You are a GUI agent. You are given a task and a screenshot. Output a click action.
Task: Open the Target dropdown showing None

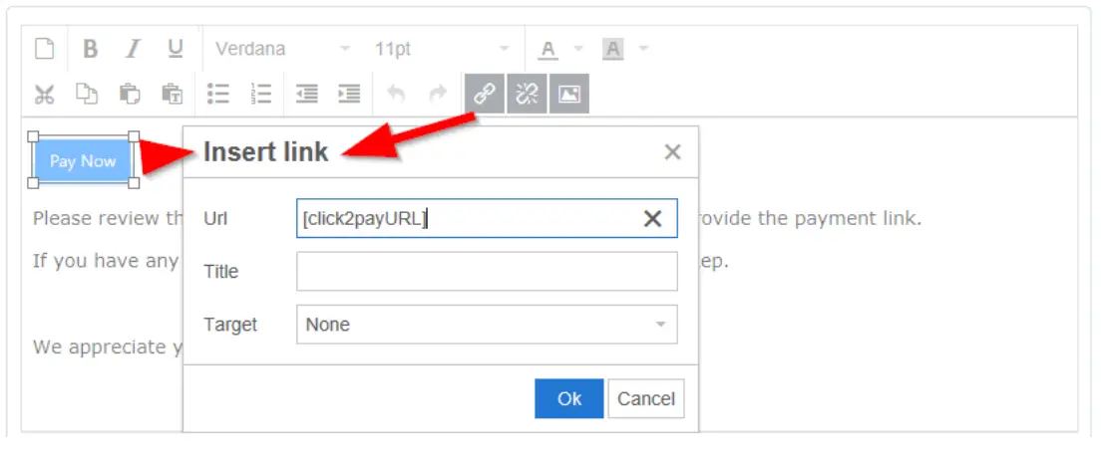[487, 325]
